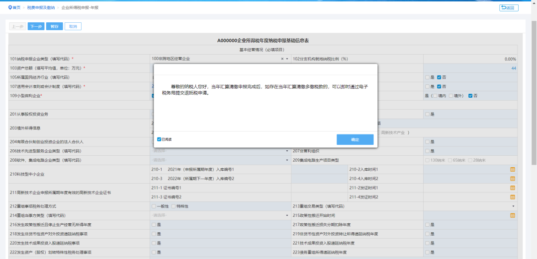The image size is (537, 259).
Task: Clear the 101 enterprise type selection (×)
Action: (282, 59)
